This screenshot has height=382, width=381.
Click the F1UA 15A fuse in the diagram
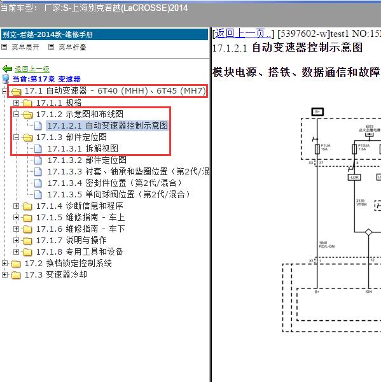tap(317, 149)
